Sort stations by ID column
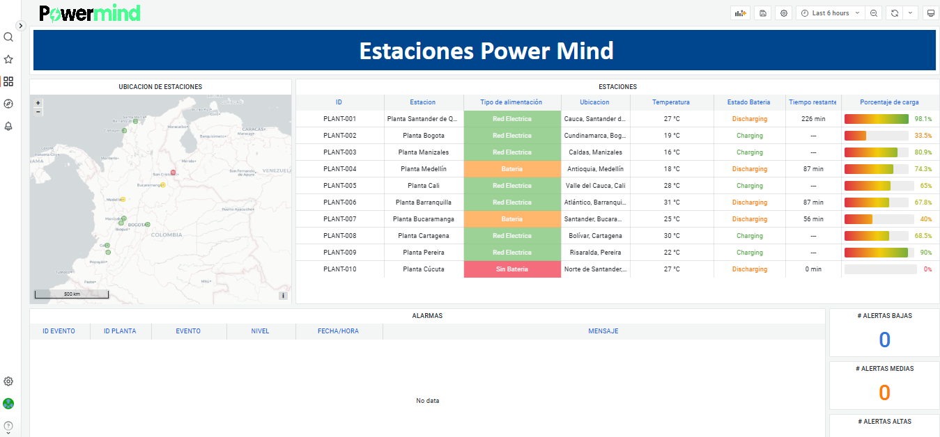Viewport: 940px width, 437px height. pos(339,102)
